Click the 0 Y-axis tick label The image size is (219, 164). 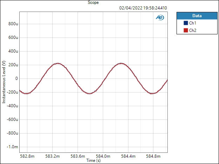(x=16, y=78)
